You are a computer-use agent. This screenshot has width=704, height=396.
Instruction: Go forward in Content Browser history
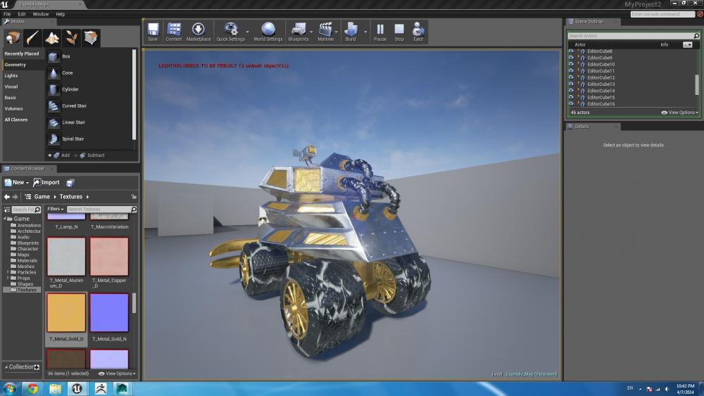pyautogui.click(x=15, y=197)
